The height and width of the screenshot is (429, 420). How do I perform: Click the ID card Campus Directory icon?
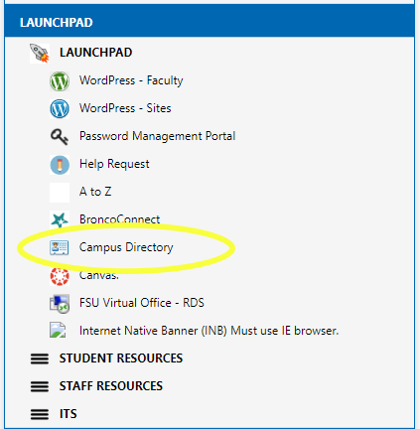pos(60,247)
